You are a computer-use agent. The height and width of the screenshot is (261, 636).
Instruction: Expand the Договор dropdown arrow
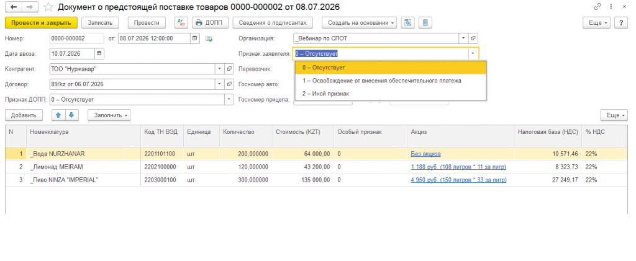click(x=220, y=84)
